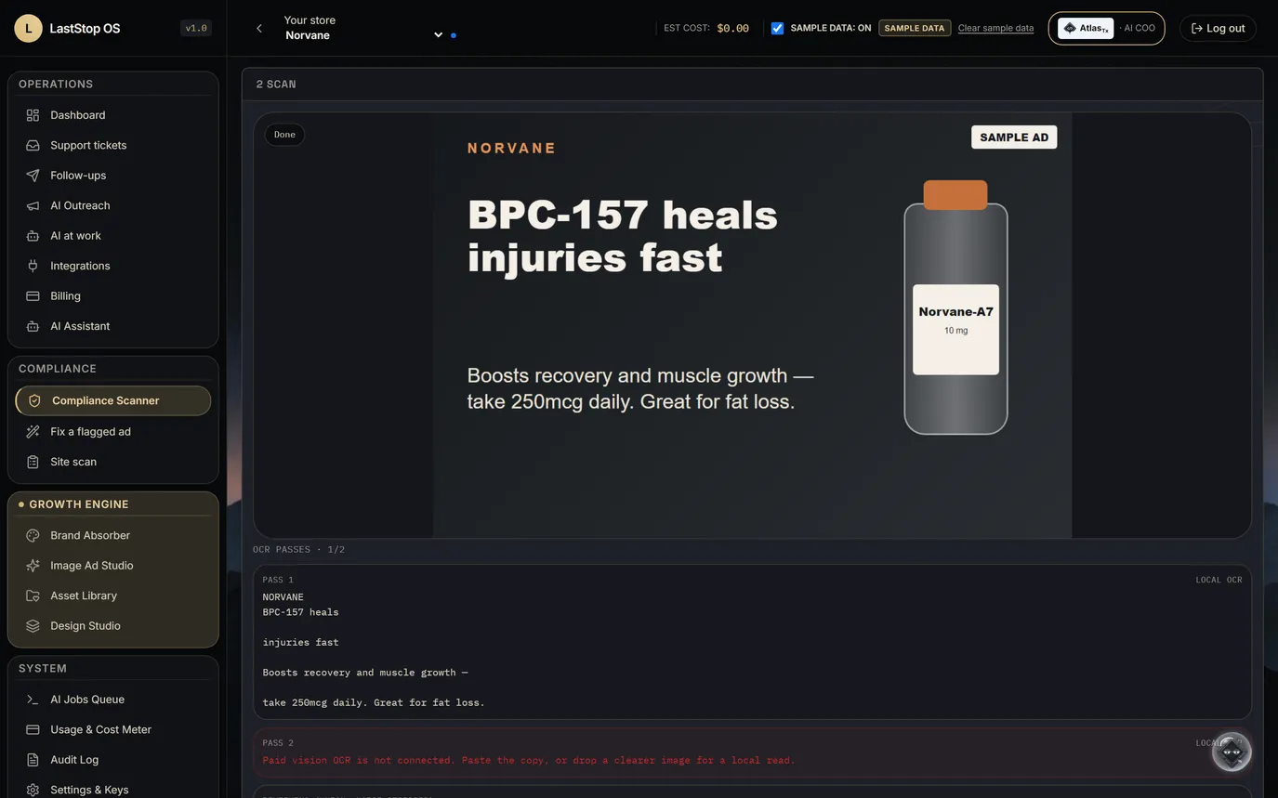Viewport: 1278px width, 798px height.
Task: Go to Compliance Scanner menu item
Action: coord(112,400)
